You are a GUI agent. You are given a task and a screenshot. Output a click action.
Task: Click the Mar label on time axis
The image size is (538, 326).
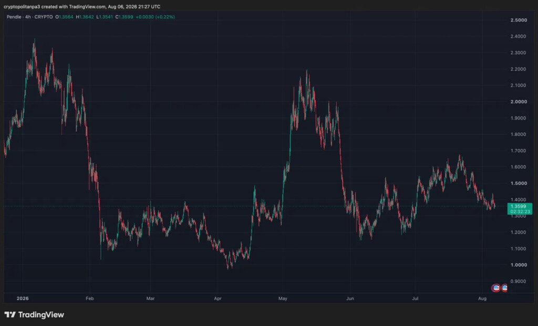tap(150, 299)
